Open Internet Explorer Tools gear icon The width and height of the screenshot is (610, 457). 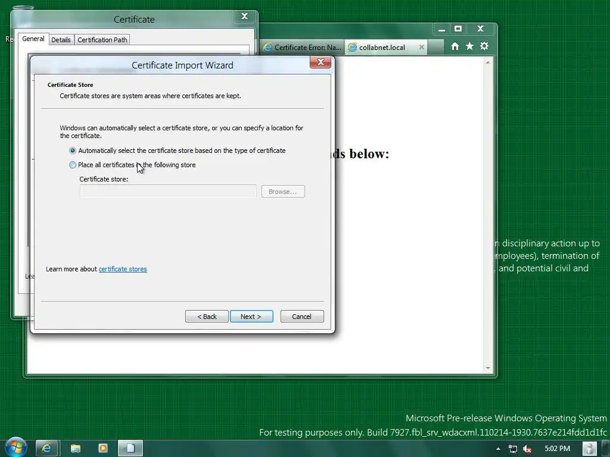[x=484, y=46]
